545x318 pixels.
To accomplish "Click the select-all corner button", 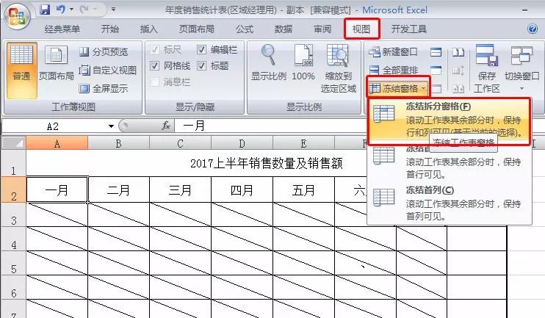I will coord(14,142).
